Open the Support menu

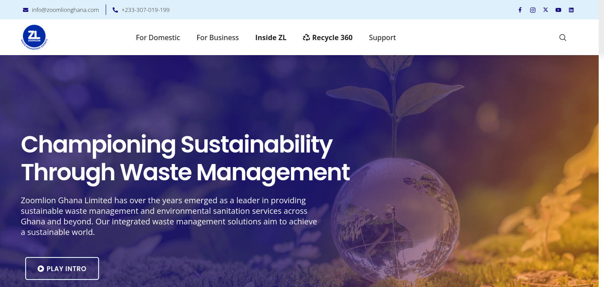[x=382, y=37]
